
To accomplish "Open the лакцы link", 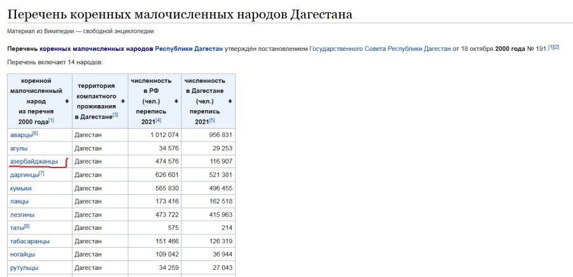I will [19, 201].
